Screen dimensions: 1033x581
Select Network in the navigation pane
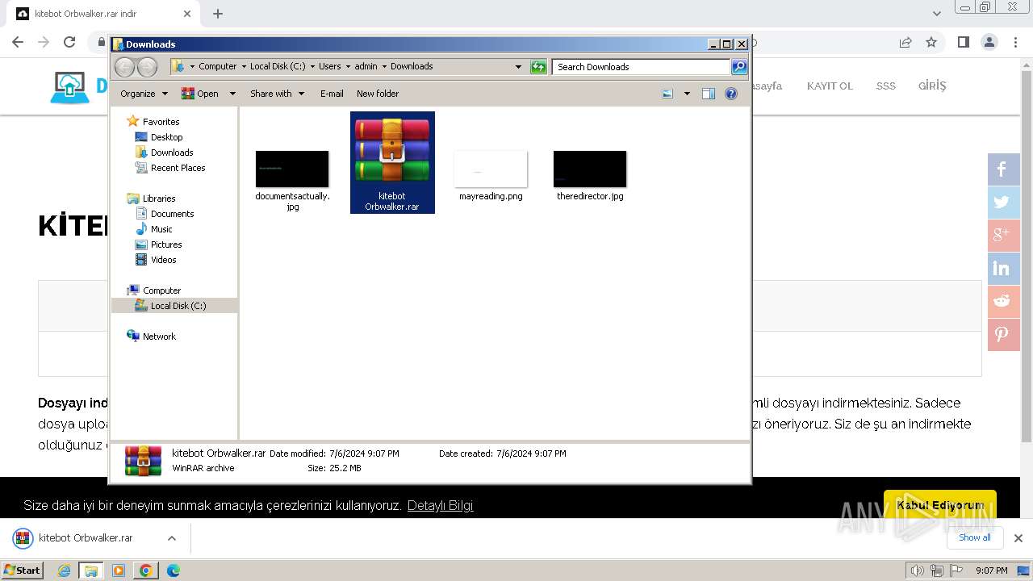pos(159,336)
